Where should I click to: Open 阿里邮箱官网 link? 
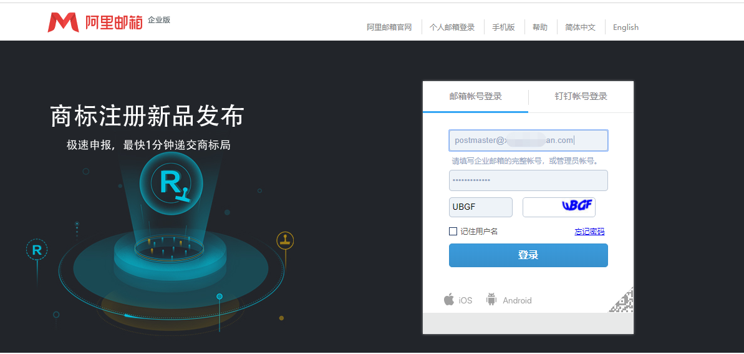tap(389, 27)
